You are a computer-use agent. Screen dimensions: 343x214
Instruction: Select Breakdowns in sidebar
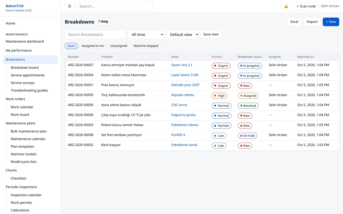(x=30, y=59)
